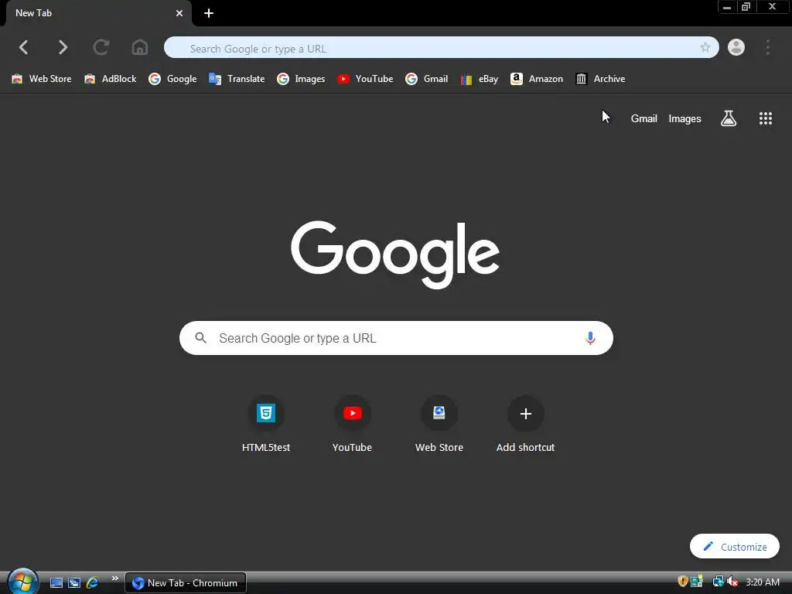Click the 3:20 AM clock
Image resolution: width=792 pixels, height=594 pixels.
tap(762, 582)
